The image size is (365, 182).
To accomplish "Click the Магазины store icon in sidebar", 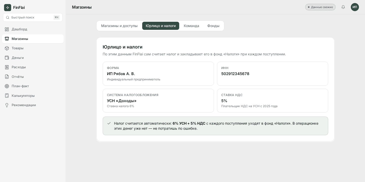I will (x=7, y=39).
